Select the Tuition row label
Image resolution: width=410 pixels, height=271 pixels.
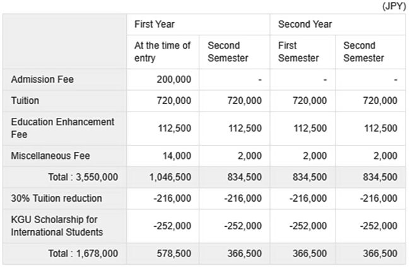(x=25, y=101)
